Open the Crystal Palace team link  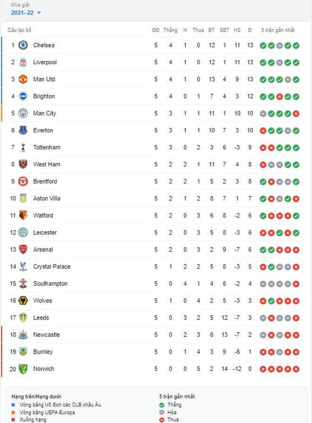tap(52, 267)
